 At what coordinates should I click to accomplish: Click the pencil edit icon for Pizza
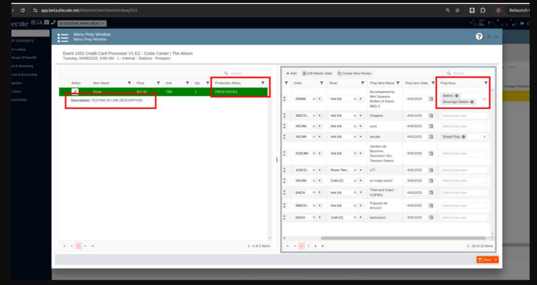click(75, 91)
